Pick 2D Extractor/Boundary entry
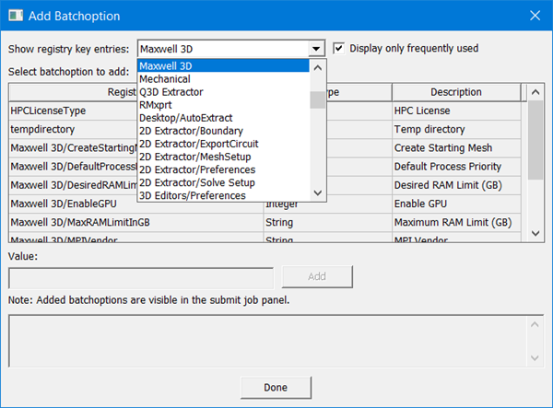This screenshot has width=553, height=408. [x=224, y=131]
